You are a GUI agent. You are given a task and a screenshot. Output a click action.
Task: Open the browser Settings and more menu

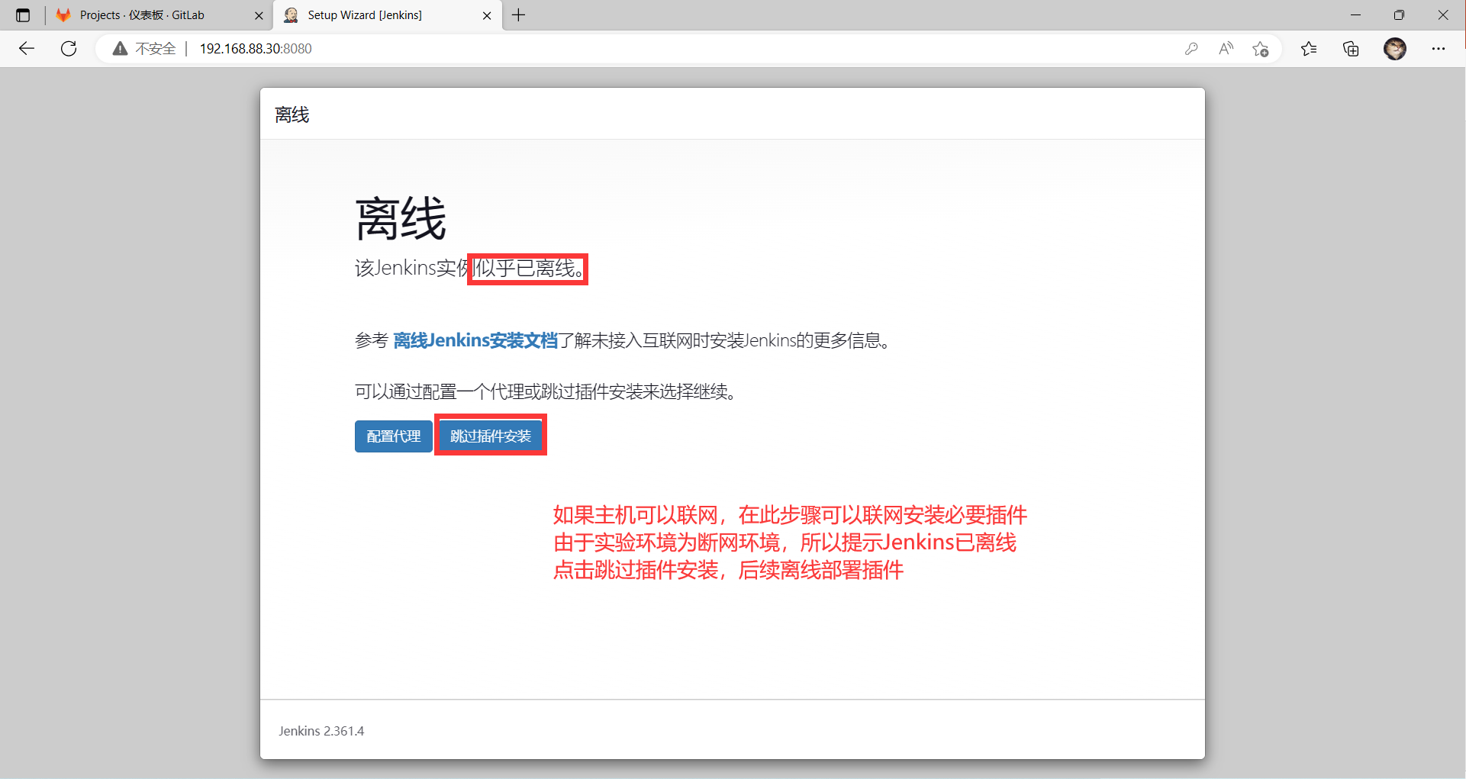[1439, 49]
